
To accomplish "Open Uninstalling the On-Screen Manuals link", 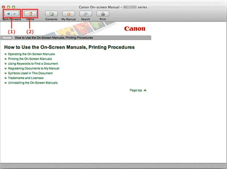I will [33, 83].
